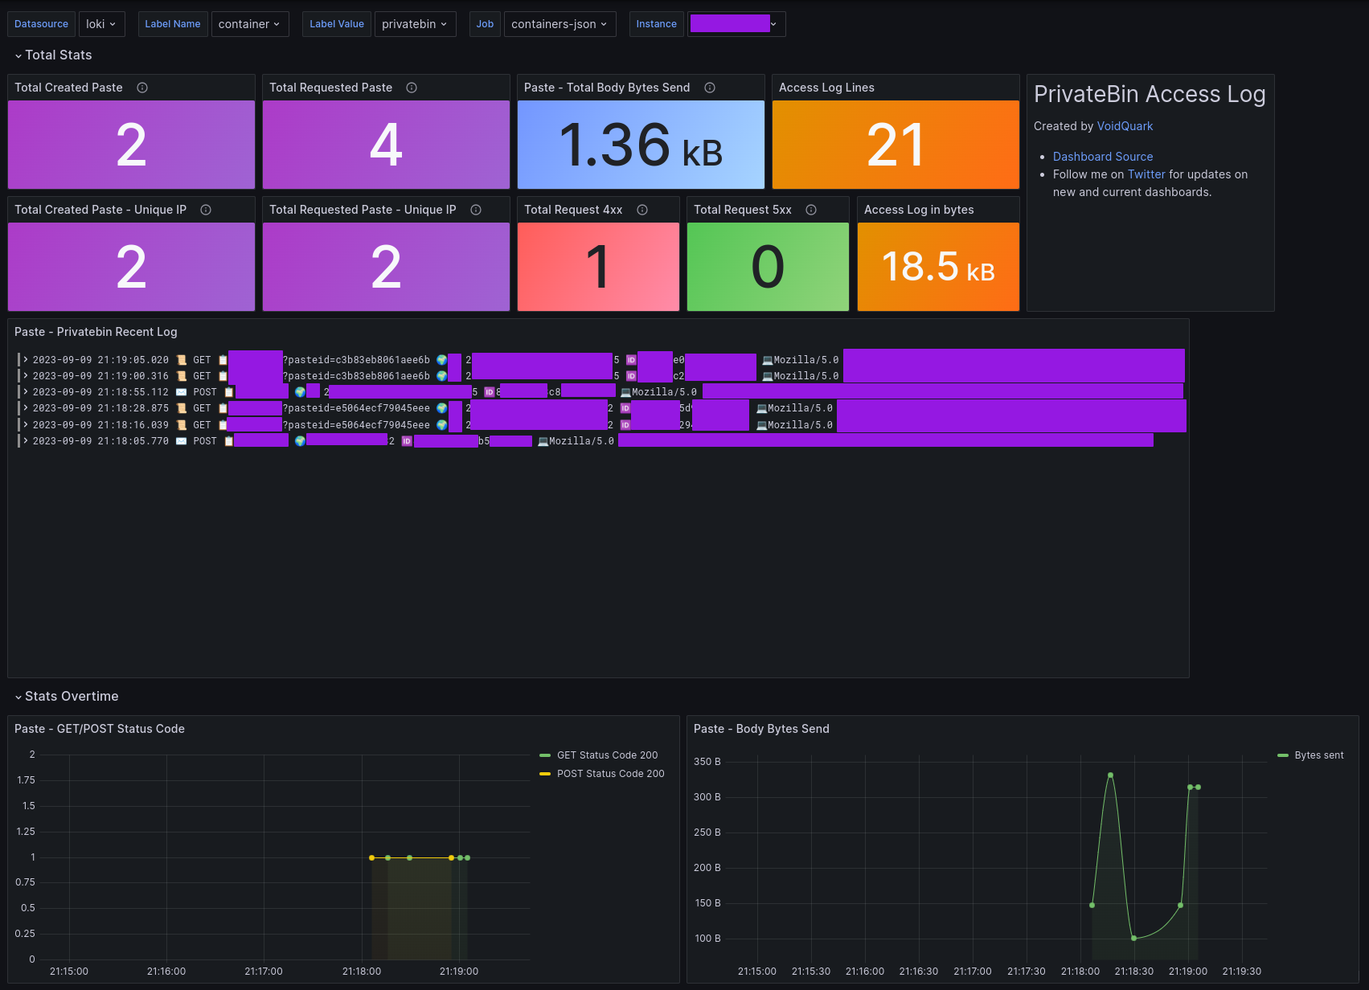Open the loki datasource dropdown
The height and width of the screenshot is (990, 1369).
click(x=102, y=24)
